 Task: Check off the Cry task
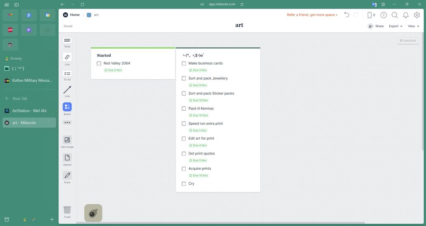184,184
